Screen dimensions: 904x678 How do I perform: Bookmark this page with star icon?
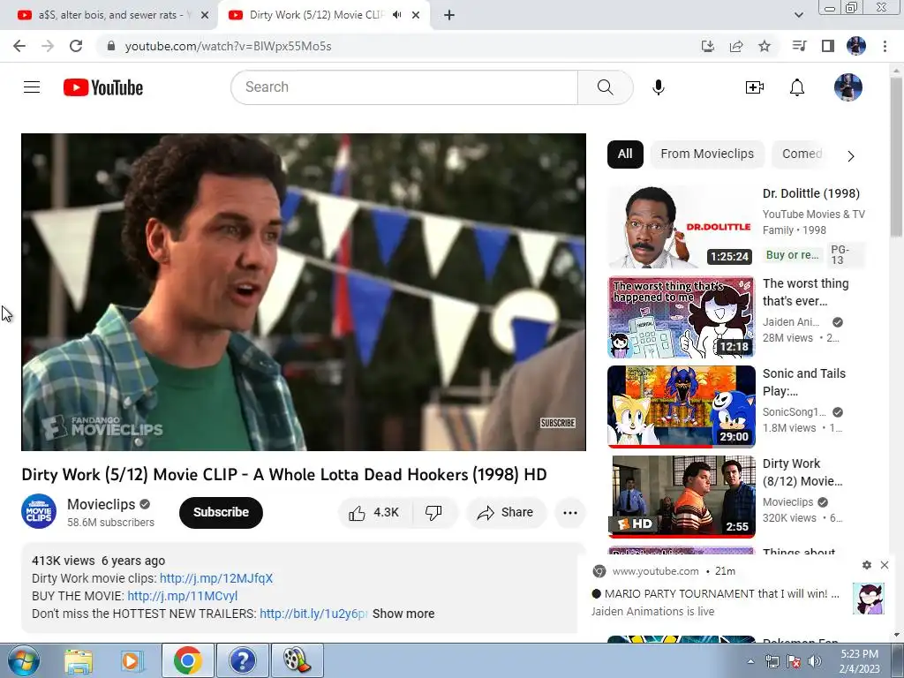[765, 46]
